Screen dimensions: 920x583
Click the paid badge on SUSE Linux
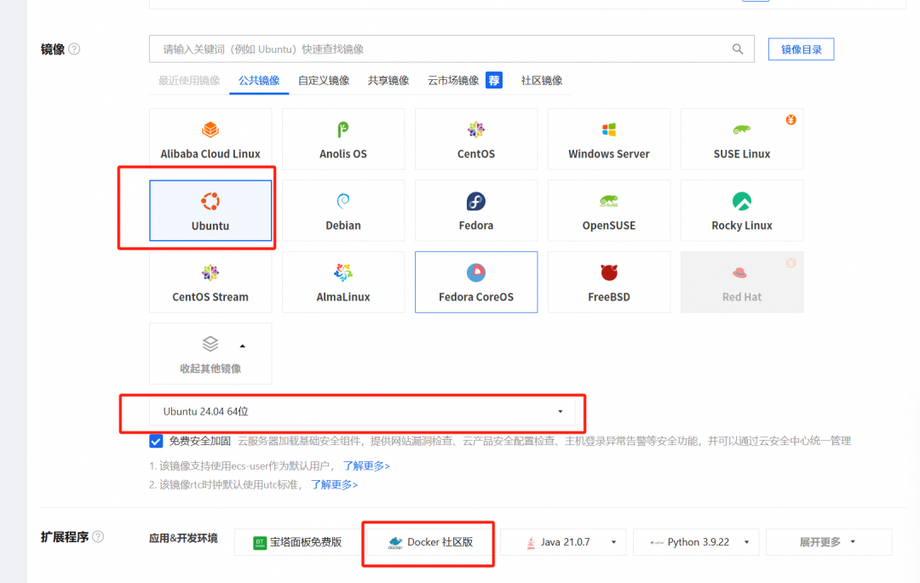(791, 119)
